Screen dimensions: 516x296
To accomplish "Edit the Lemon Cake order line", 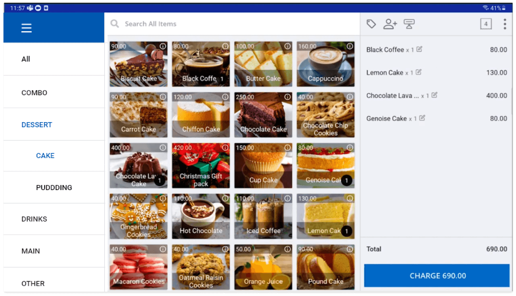I will tap(419, 72).
